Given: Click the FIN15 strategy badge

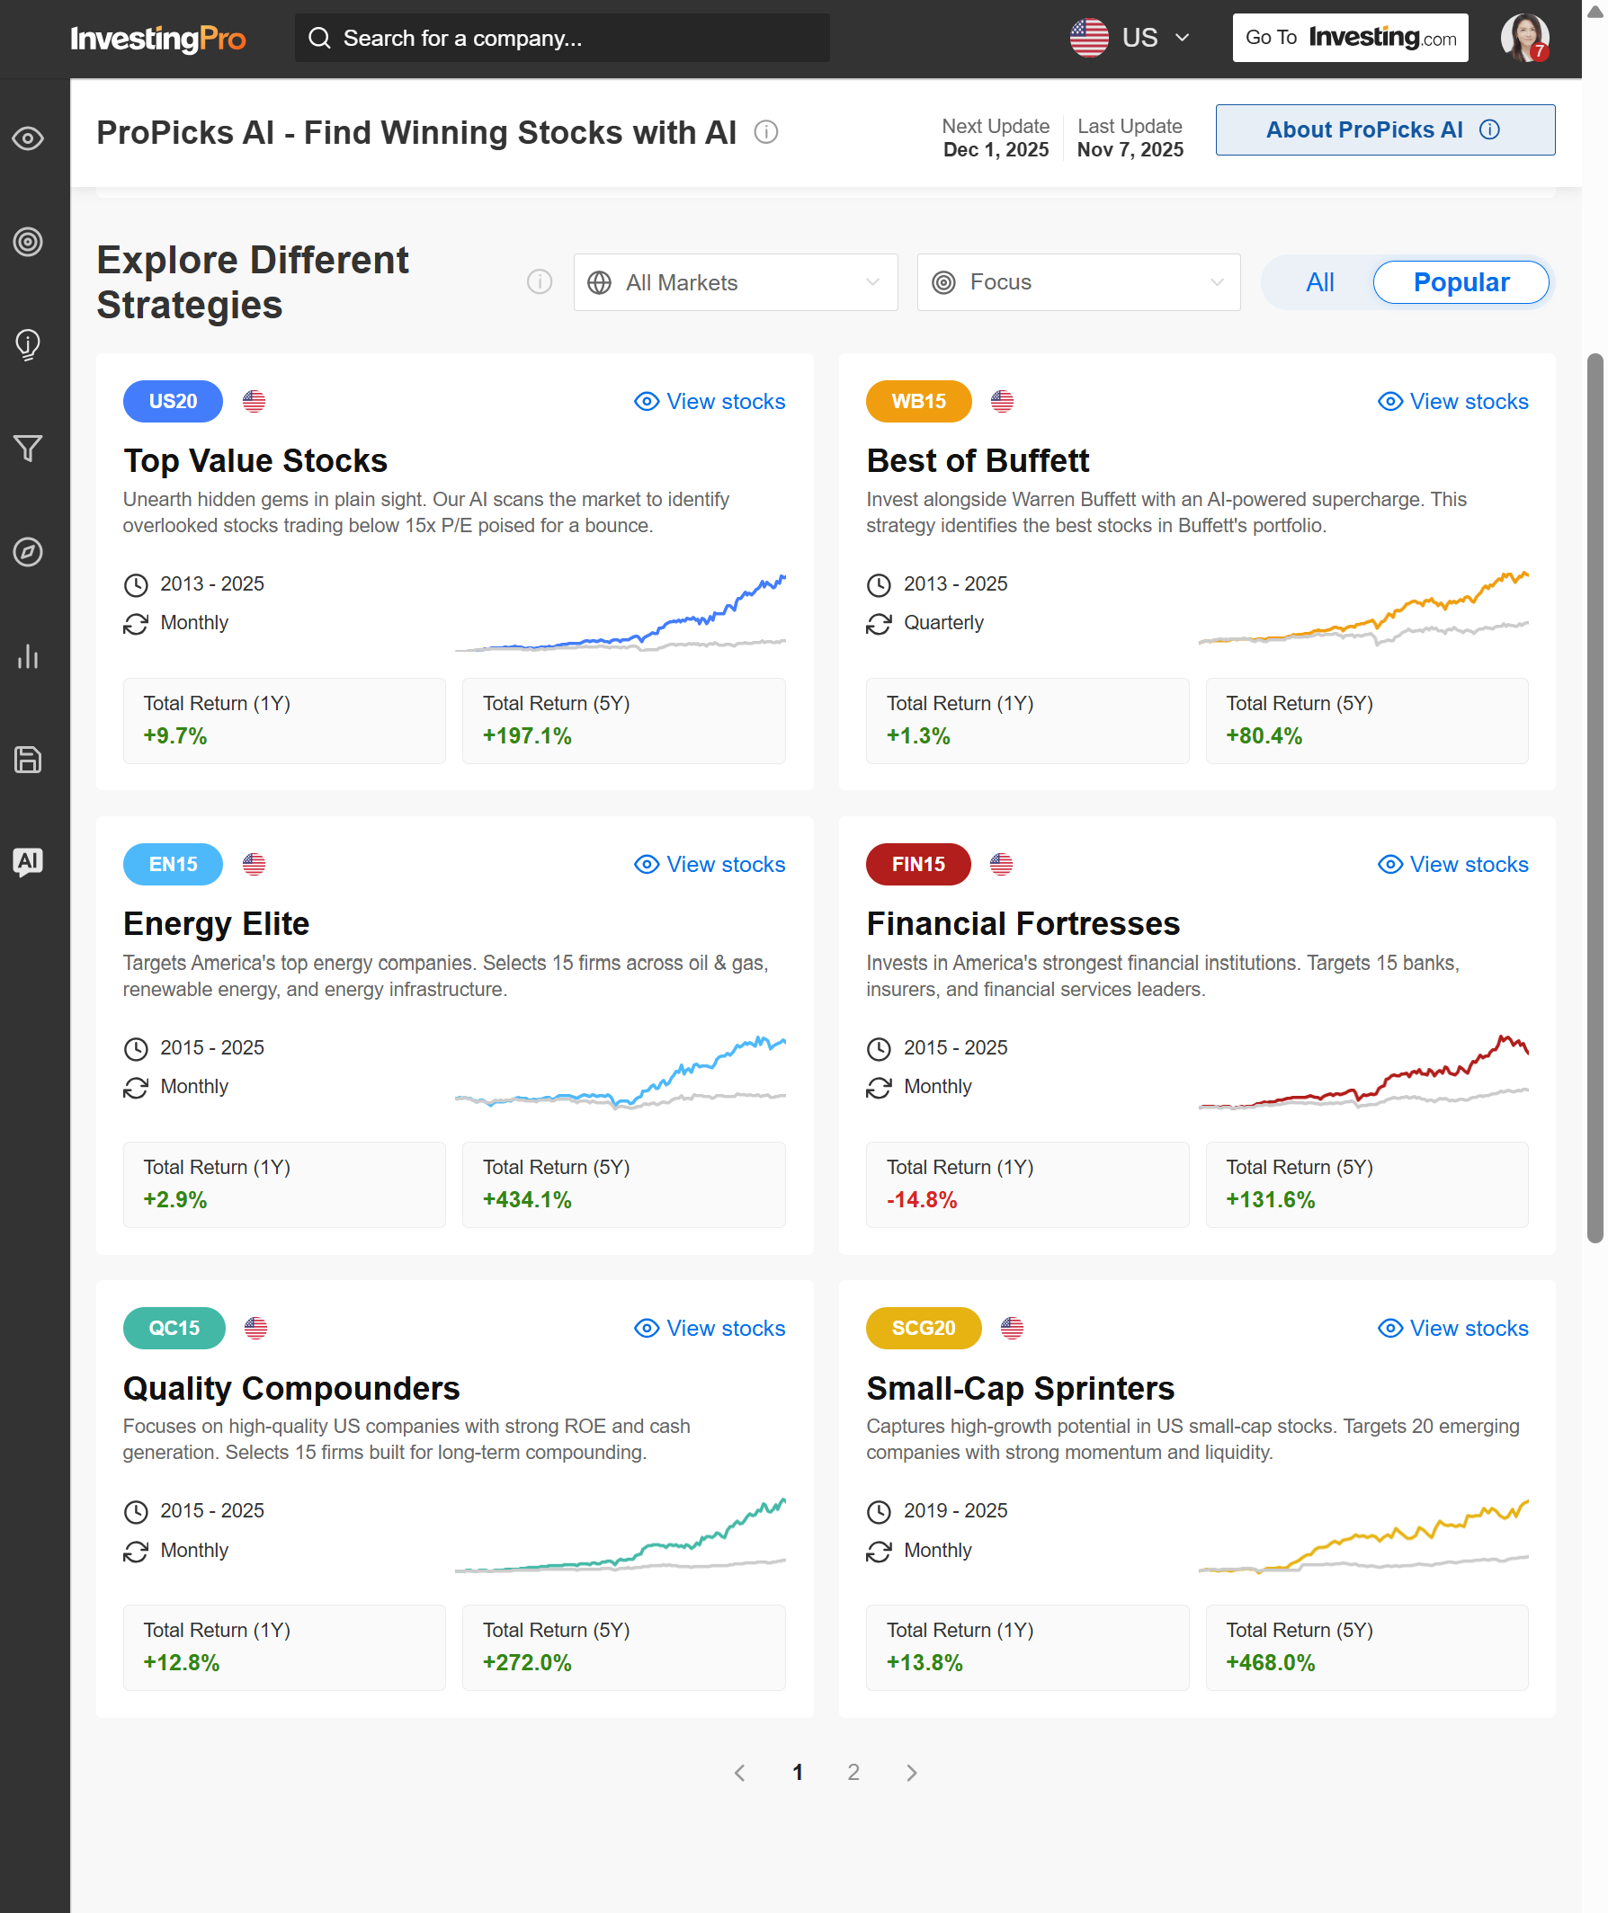Looking at the screenshot, I should [919, 865].
